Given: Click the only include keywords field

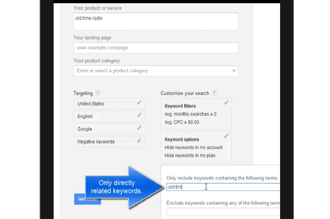Looking at the screenshot, I should pos(223,187).
